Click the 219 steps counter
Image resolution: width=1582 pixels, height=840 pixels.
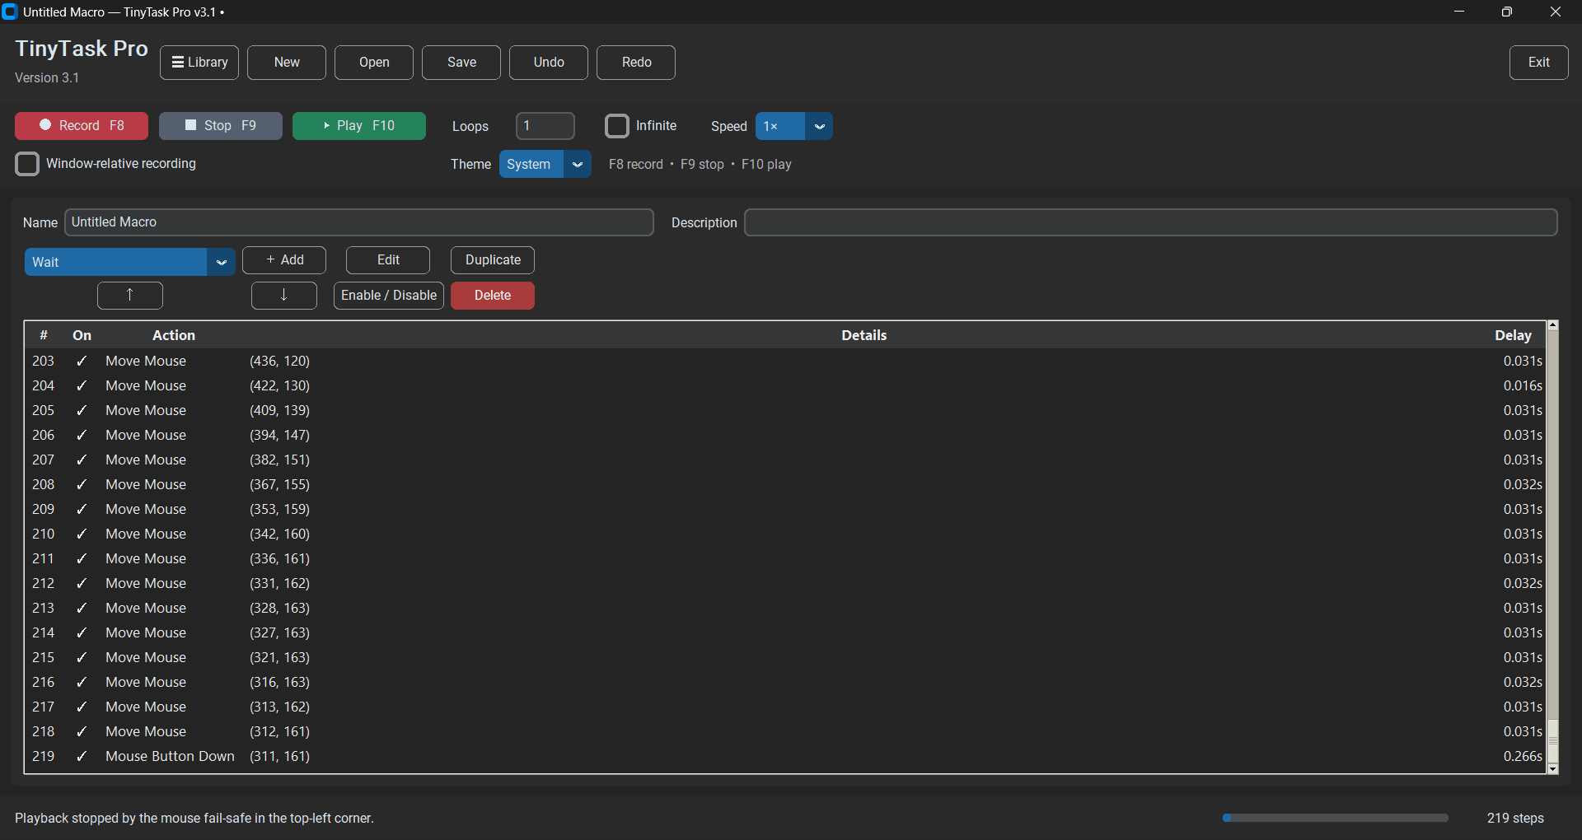pyautogui.click(x=1515, y=818)
